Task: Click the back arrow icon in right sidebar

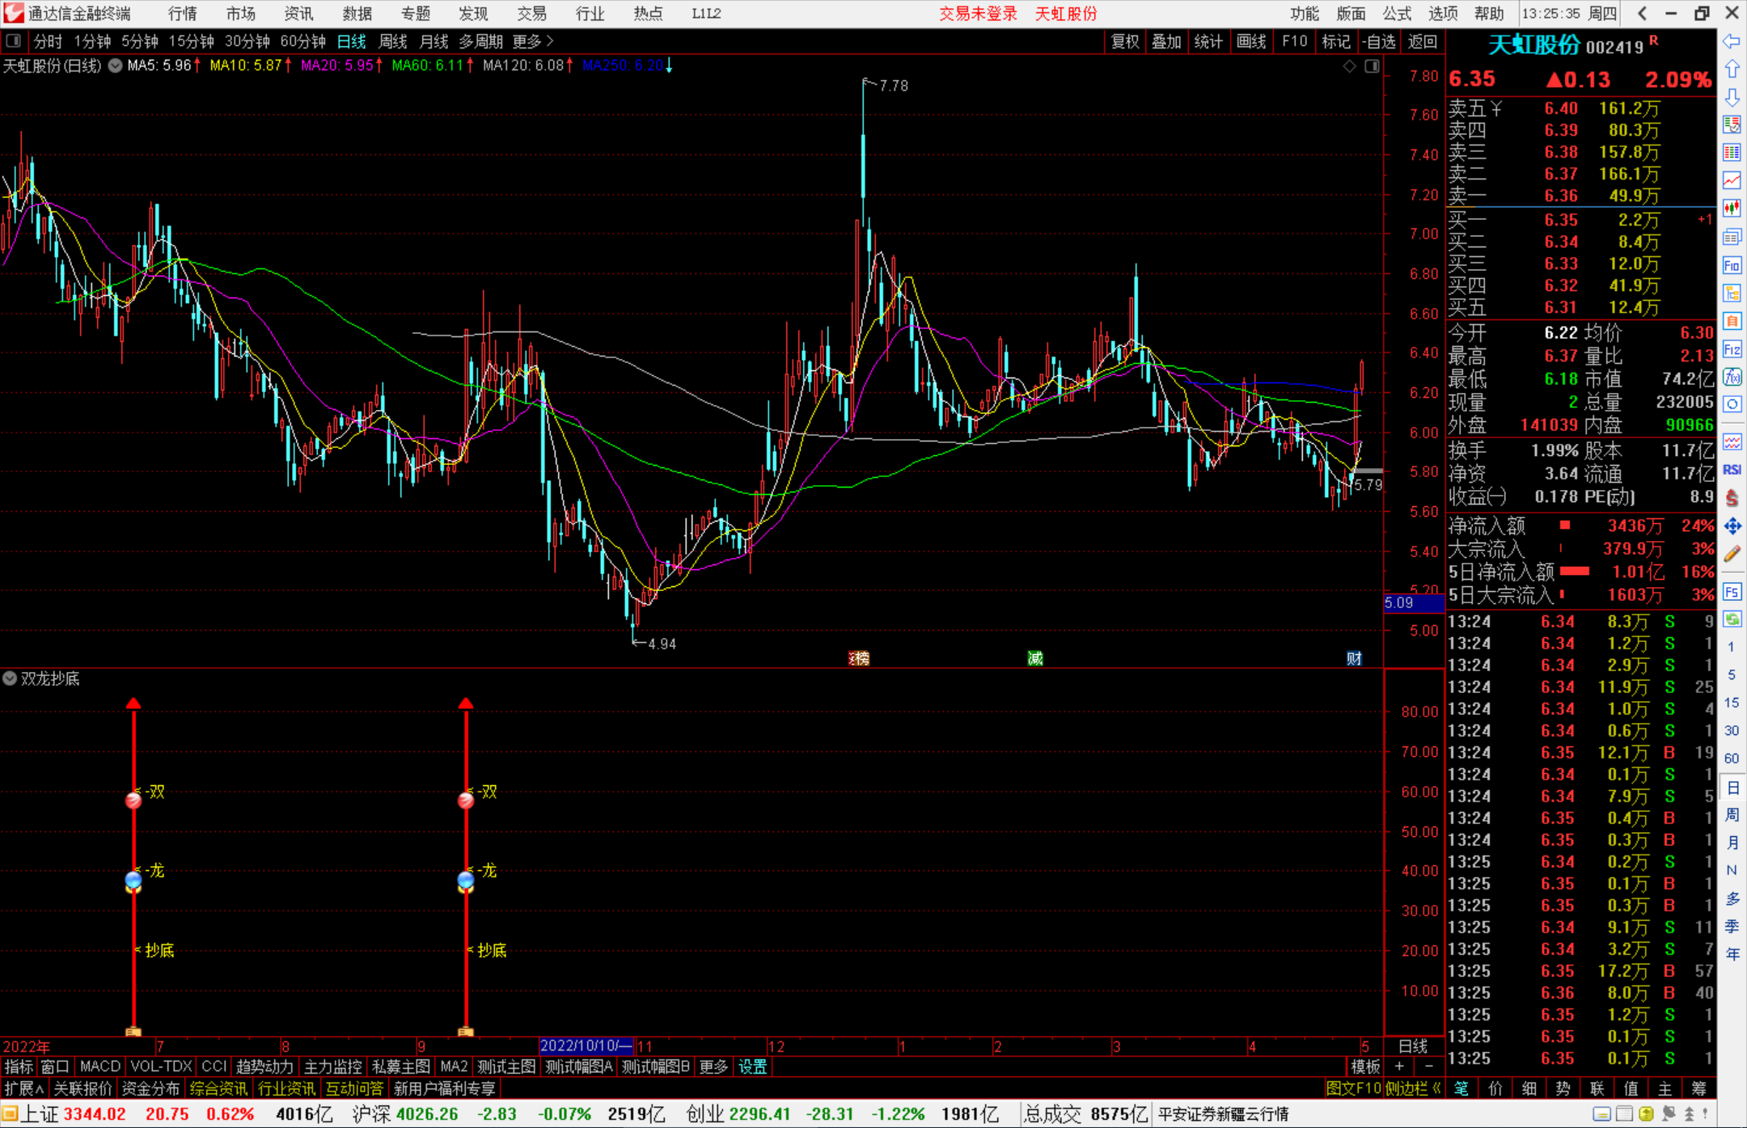Action: (x=1732, y=41)
